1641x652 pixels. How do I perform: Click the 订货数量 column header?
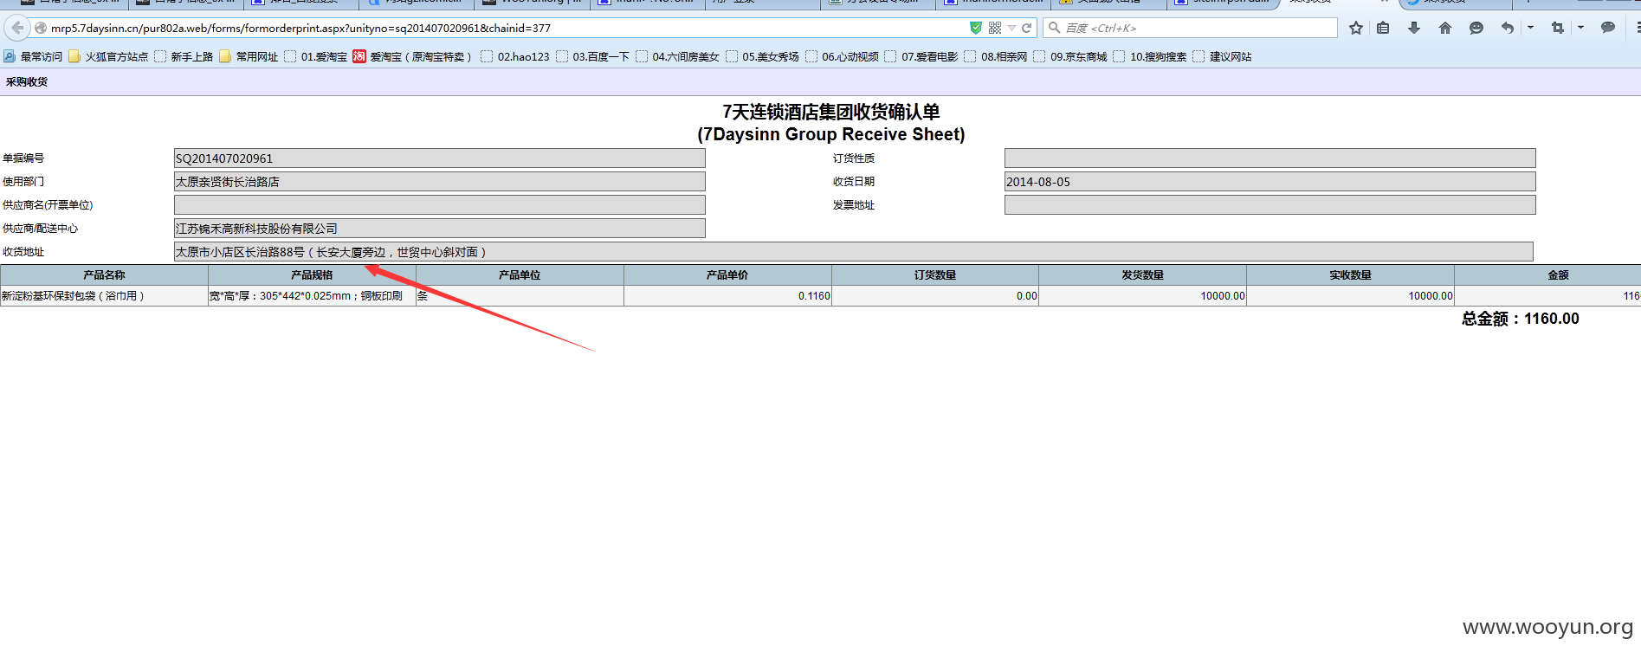click(935, 275)
